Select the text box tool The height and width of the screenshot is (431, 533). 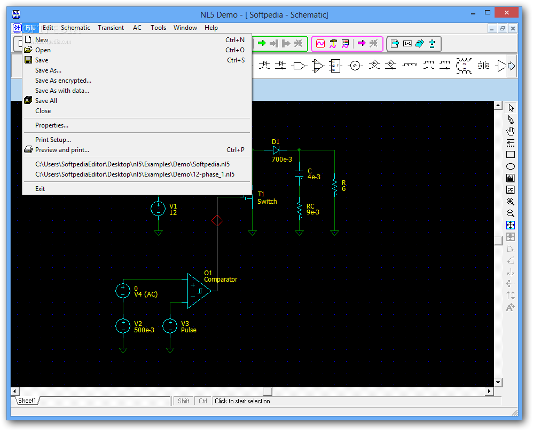[511, 178]
